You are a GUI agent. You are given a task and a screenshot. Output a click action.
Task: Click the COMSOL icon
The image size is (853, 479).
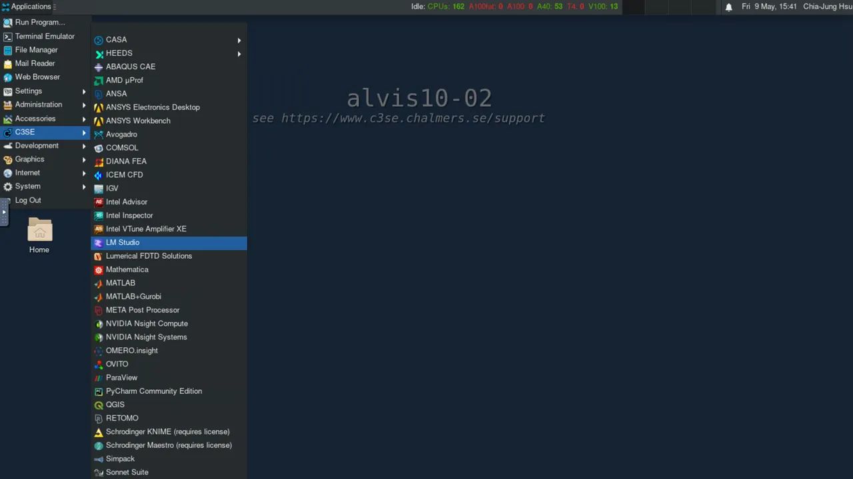tap(99, 148)
